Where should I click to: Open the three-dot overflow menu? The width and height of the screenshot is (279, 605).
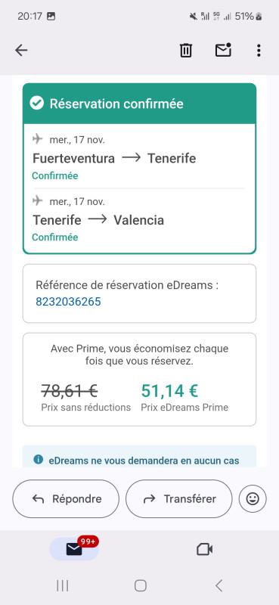click(259, 50)
